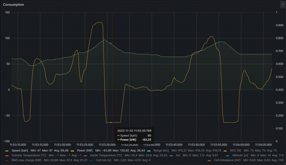Viewport: 286px width, 165px height.
Task: Toggle the Range [km] legend series
Action: click(x=161, y=151)
